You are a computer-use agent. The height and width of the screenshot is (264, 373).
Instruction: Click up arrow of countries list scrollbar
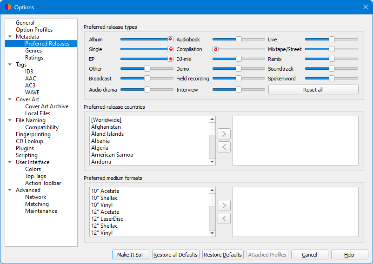click(x=212, y=119)
